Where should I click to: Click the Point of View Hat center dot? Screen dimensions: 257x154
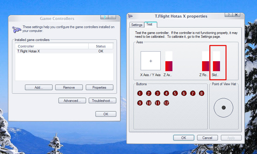pyautogui.click(x=224, y=107)
